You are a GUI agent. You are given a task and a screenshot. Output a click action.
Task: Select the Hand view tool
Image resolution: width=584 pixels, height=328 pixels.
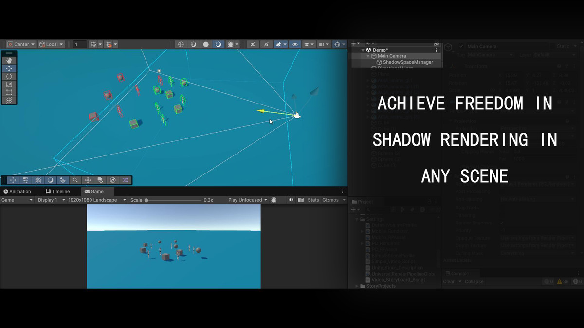click(9, 61)
